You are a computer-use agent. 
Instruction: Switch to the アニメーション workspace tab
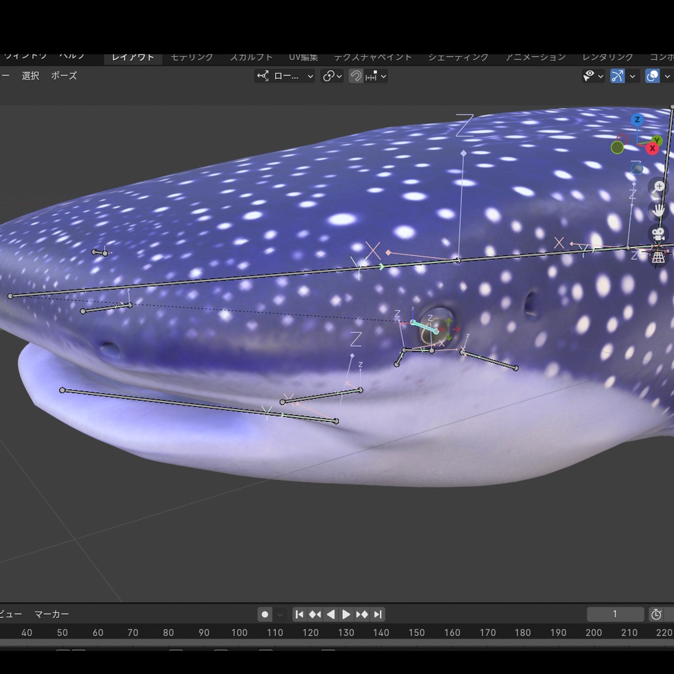(x=537, y=57)
